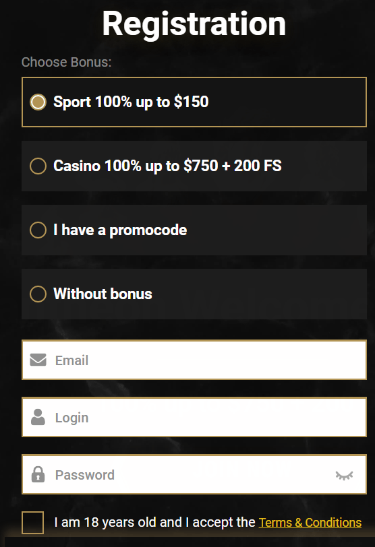The width and height of the screenshot is (375, 547).
Task: Click the Choose Bonus label
Action: tap(66, 62)
